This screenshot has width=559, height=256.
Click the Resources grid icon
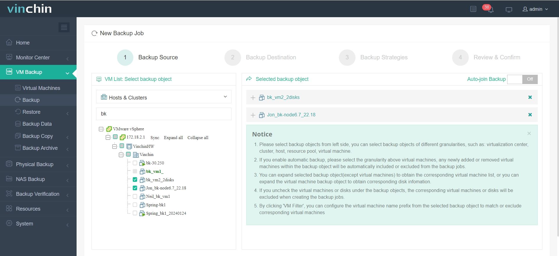point(9,209)
